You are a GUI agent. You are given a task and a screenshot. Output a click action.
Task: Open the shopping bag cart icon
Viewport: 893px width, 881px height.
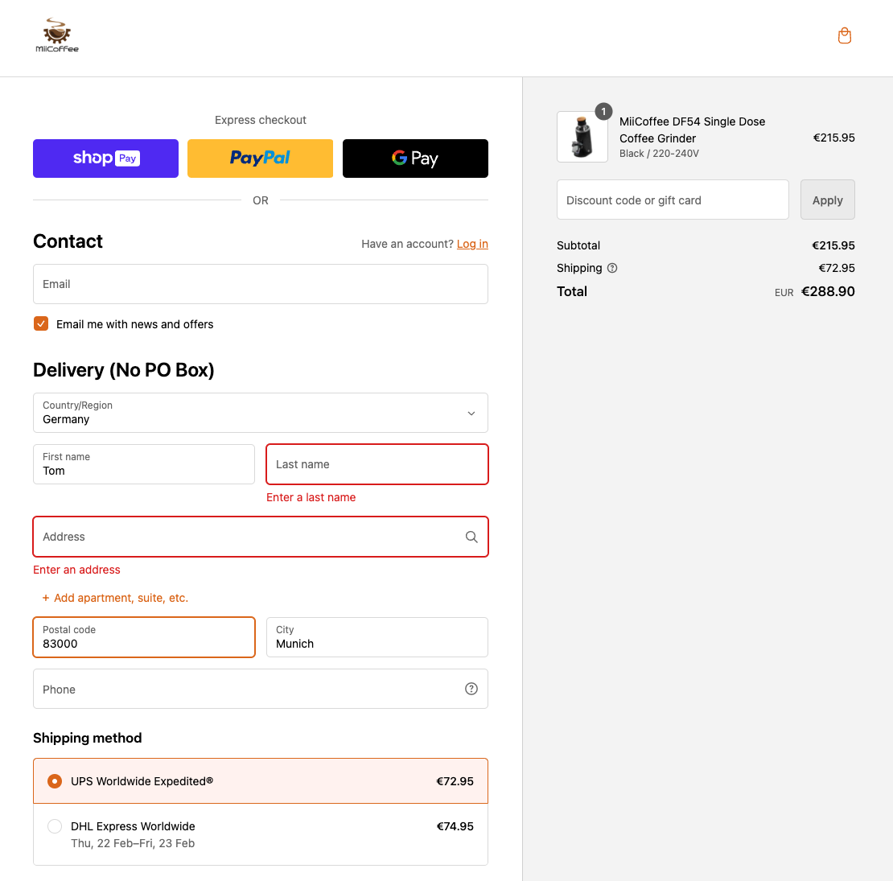[x=844, y=36]
